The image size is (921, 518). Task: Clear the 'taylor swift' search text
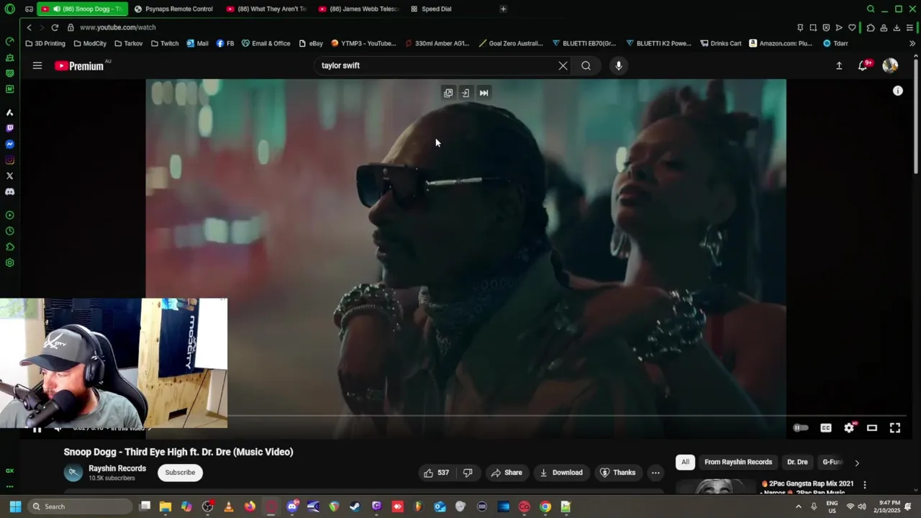tap(563, 65)
